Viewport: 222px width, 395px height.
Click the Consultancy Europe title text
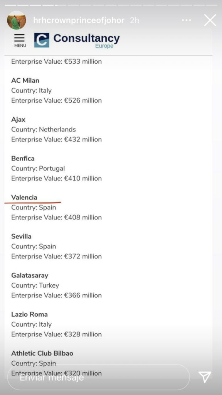[x=86, y=41]
